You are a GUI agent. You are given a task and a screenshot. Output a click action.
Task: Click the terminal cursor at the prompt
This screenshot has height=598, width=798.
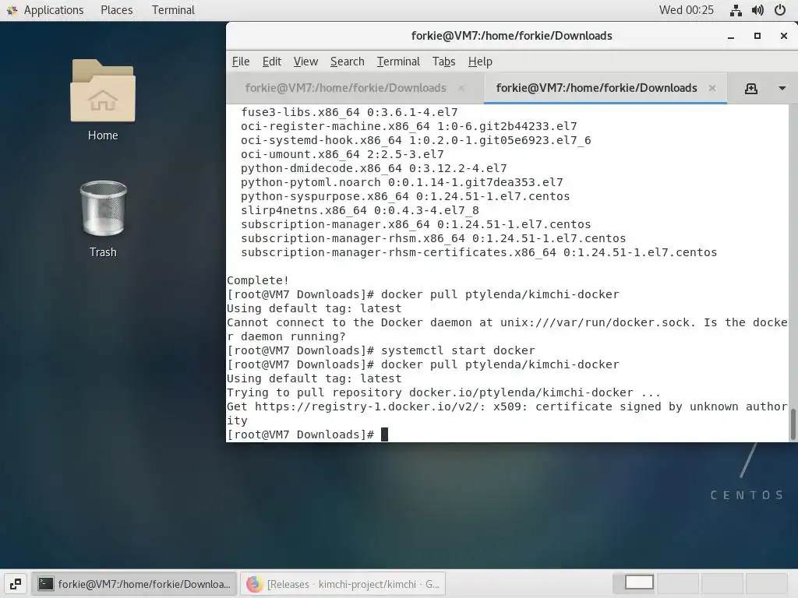385,434
